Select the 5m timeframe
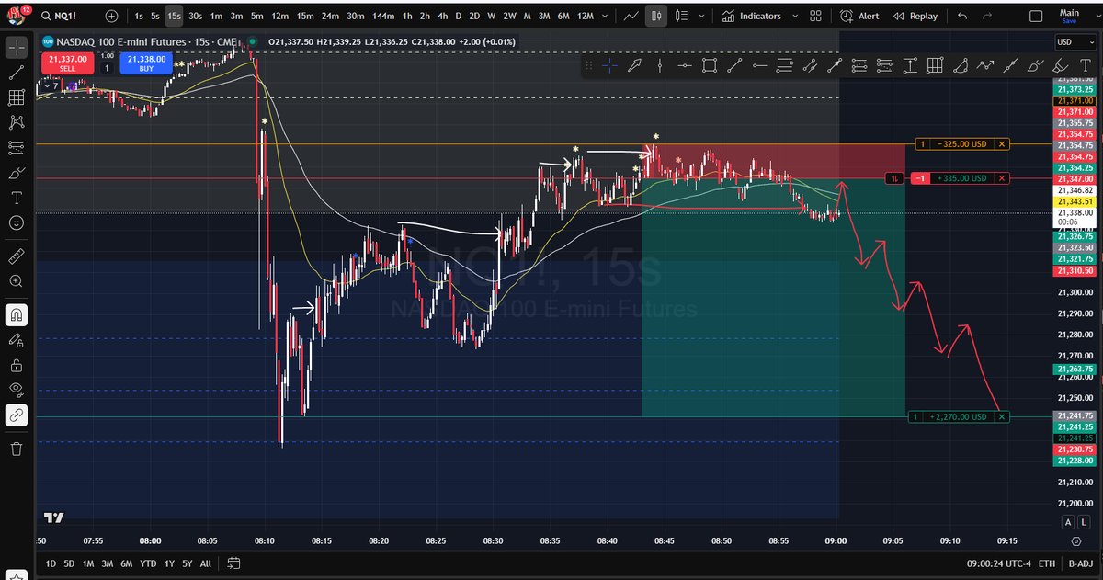 pos(256,16)
